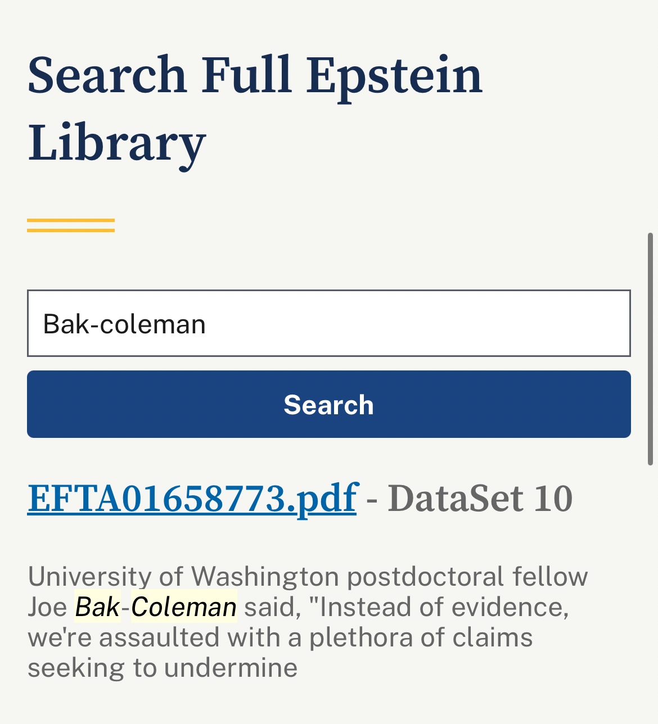
Task: Click "University of Washington" in the result snippet
Action: [183, 577]
